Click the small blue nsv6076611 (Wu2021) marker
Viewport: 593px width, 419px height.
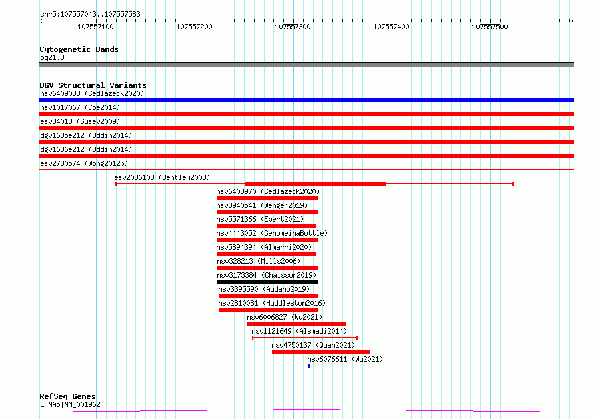click(x=309, y=366)
